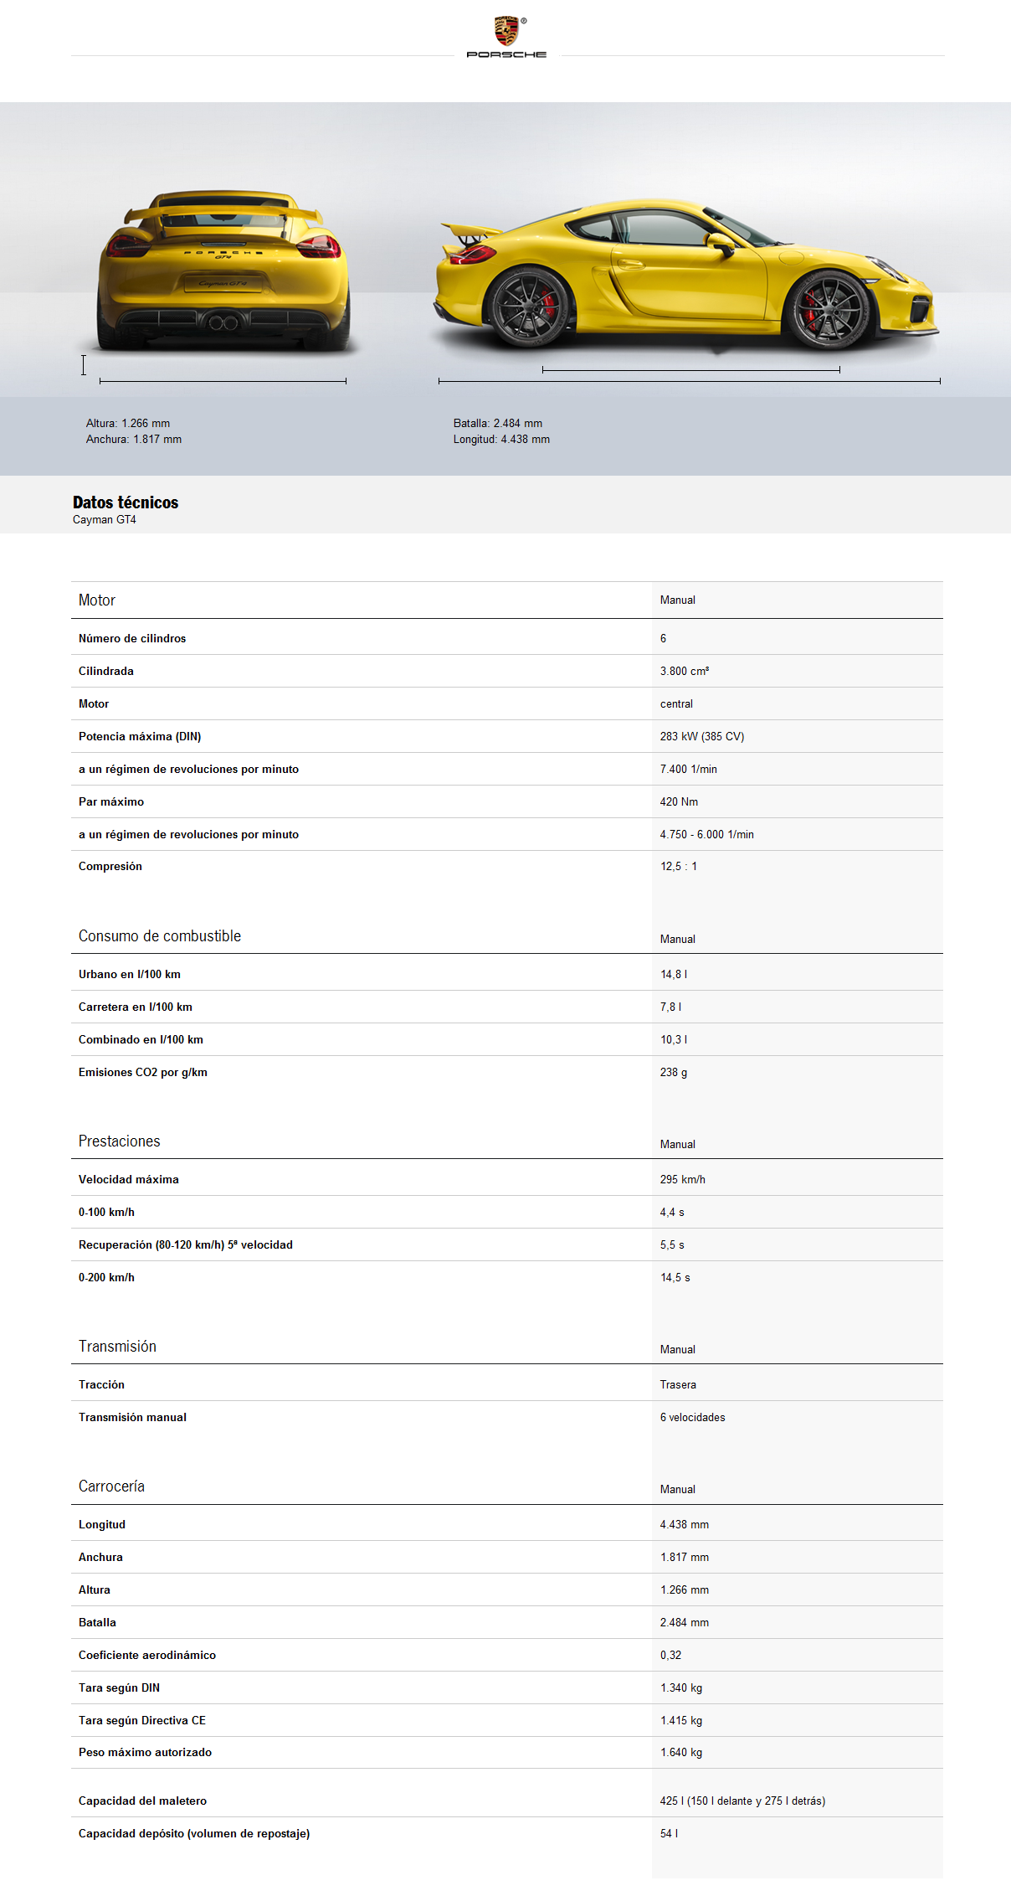
Task: Click the '3.800 cm³' cilindrada value
Action: (x=685, y=672)
